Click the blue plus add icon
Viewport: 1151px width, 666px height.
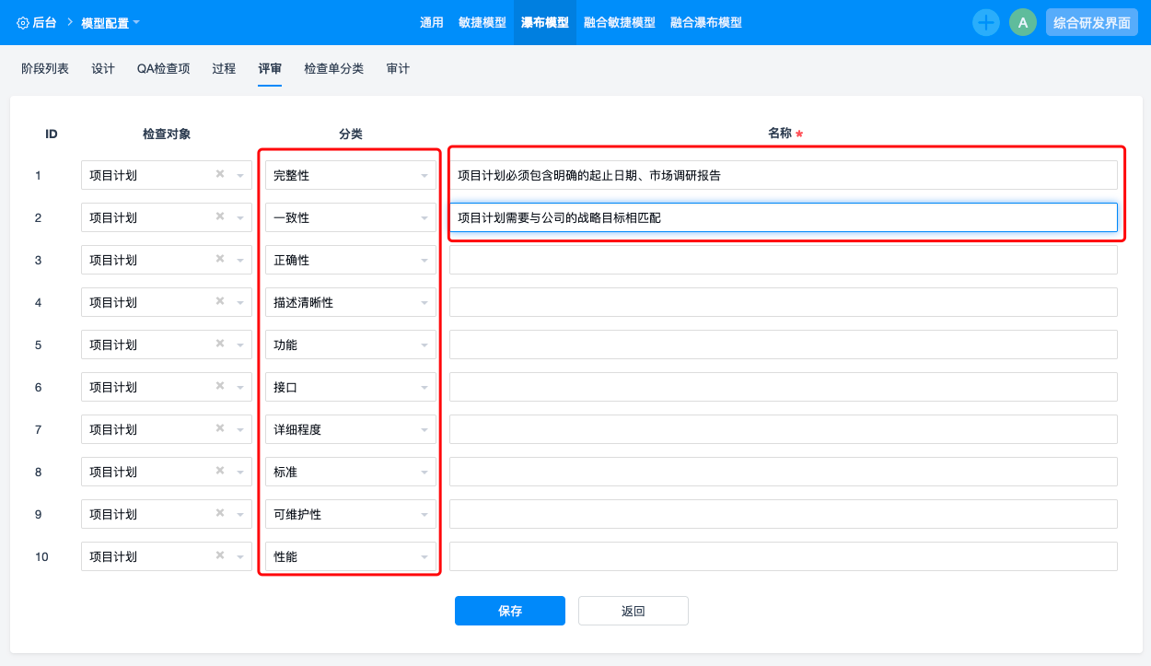click(986, 22)
